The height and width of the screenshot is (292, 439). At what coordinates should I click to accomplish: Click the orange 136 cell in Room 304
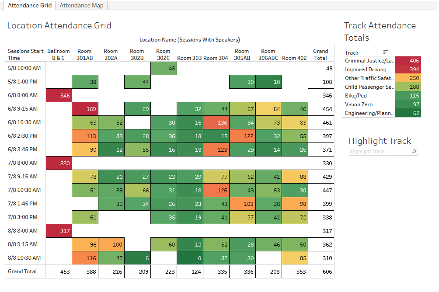point(216,122)
